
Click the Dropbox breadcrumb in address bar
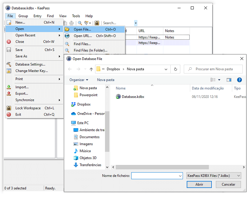pos(113,69)
